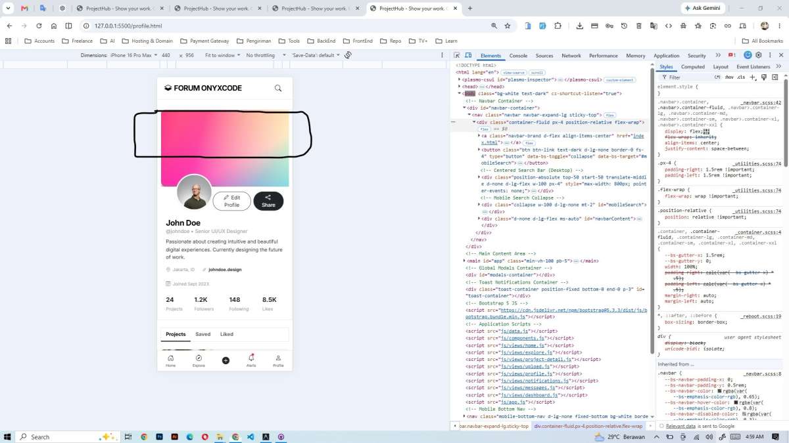Click the rotate screen icon in device toolbar
This screenshot has width=789, height=443.
348,55
